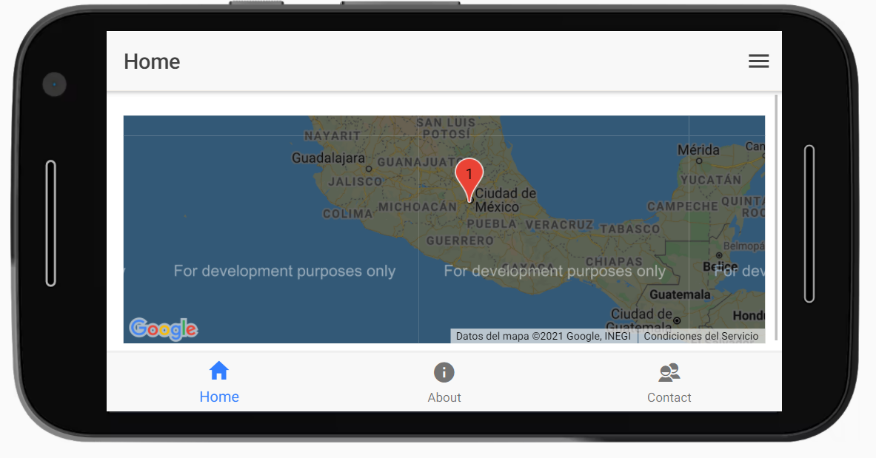Select the blue Home icon in bottom navigation
The width and height of the screenshot is (876, 458).
click(218, 371)
